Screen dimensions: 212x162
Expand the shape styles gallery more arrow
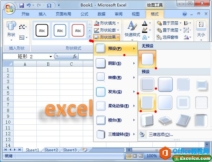[x=90, y=36]
